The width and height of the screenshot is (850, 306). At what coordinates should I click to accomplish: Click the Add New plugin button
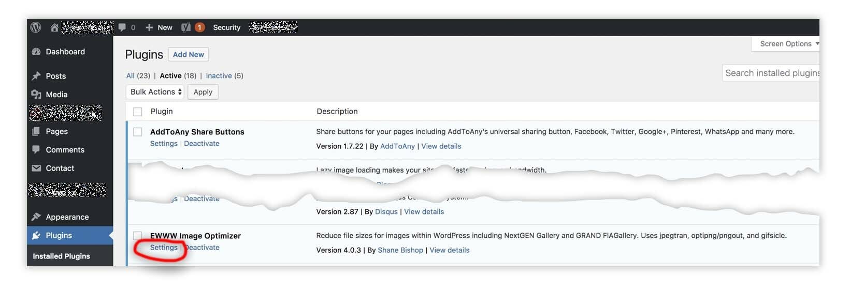(188, 54)
